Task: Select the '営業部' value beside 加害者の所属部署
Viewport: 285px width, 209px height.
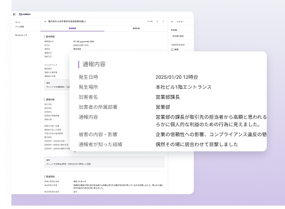Action: pyautogui.click(x=163, y=107)
